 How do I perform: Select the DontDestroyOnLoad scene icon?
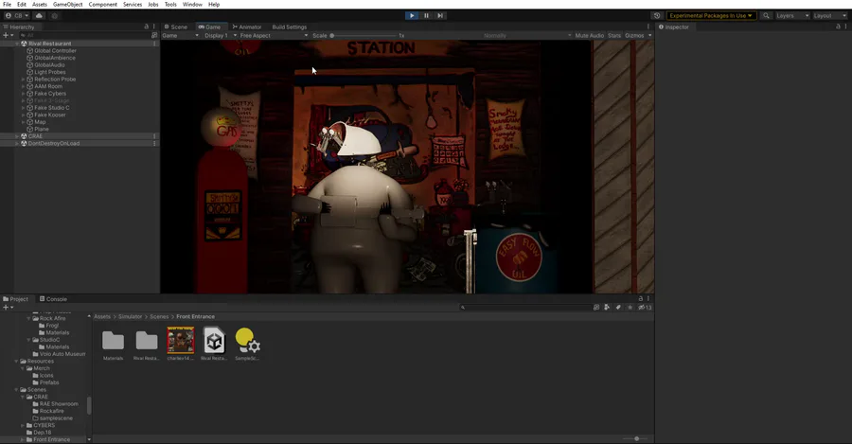coord(24,144)
